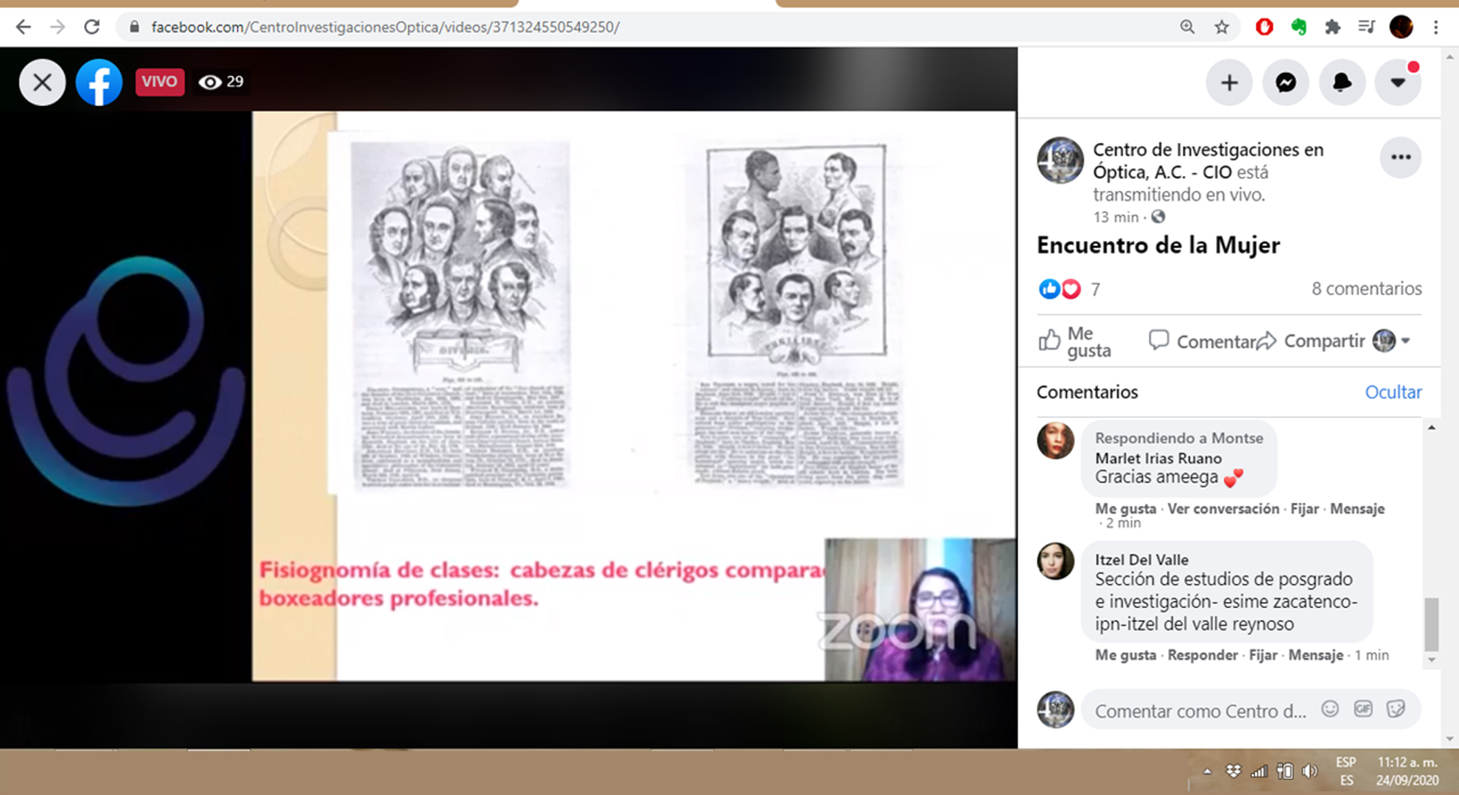
Task: Bookmark page with star icon
Action: coord(1222,27)
